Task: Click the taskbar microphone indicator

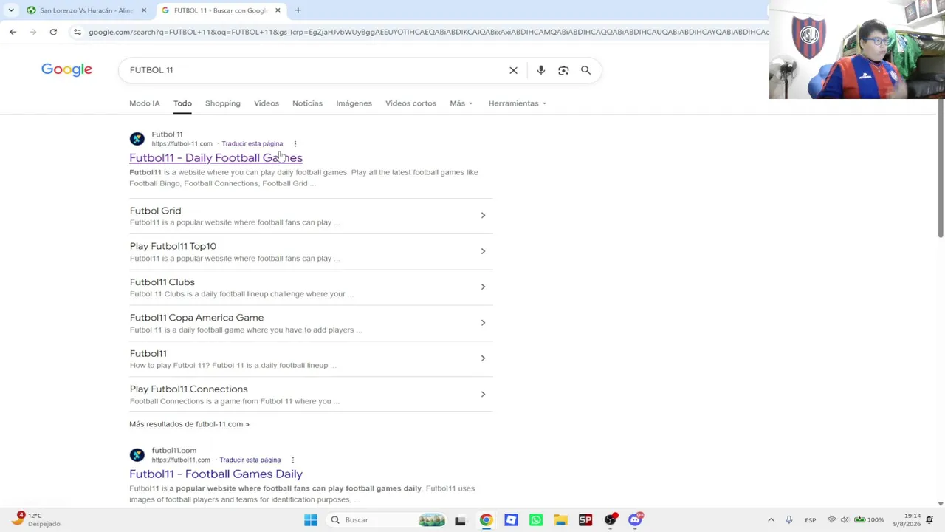Action: tap(788, 520)
